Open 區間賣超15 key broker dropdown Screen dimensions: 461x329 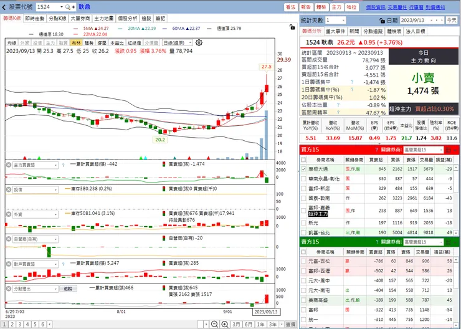(x=441, y=242)
